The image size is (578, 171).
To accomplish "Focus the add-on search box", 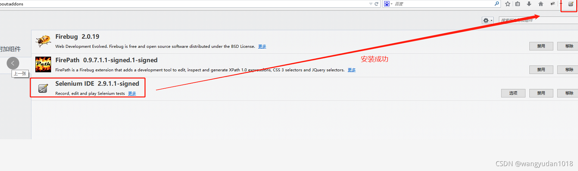I will coord(538,21).
